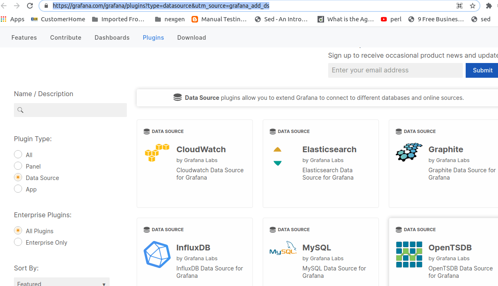The image size is (498, 286).
Task: Submit the email signup form
Action: (x=482, y=70)
